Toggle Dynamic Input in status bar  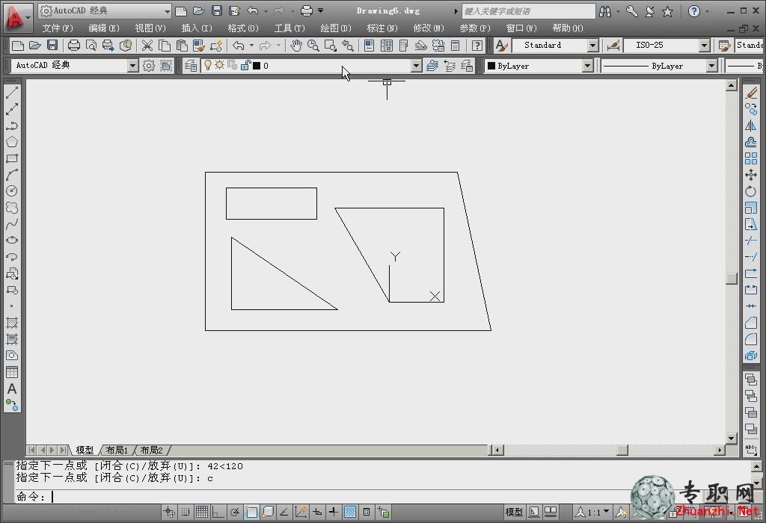pyautogui.click(x=317, y=512)
